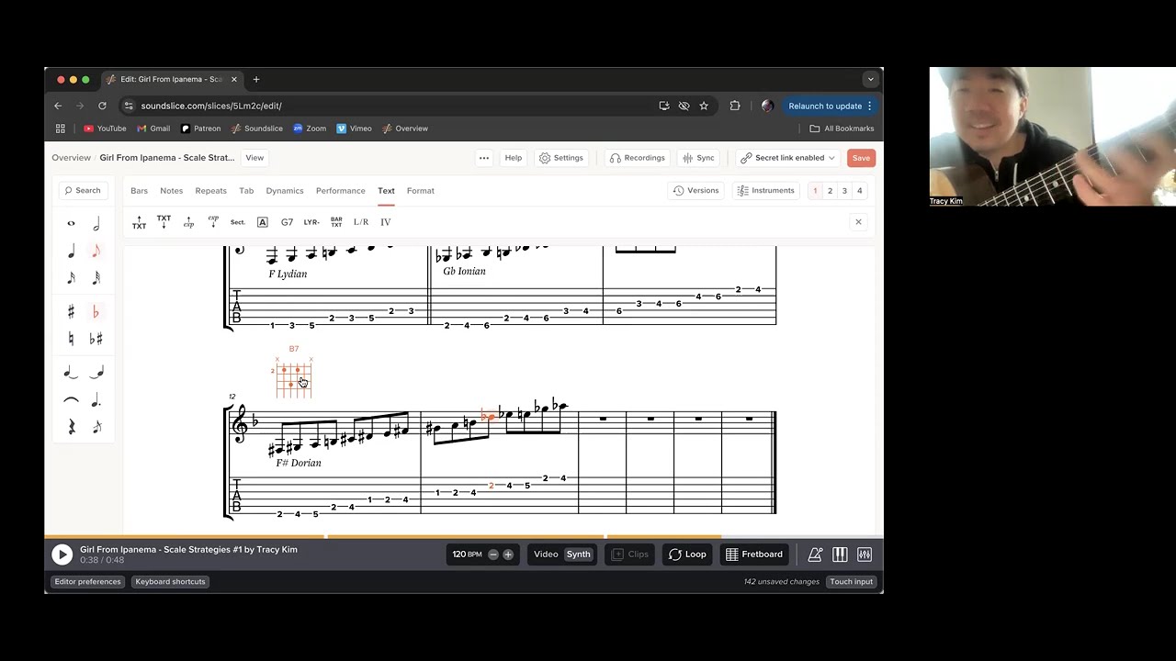Add text above the staff
Viewport: 1176px width, 661px height.
click(x=139, y=222)
